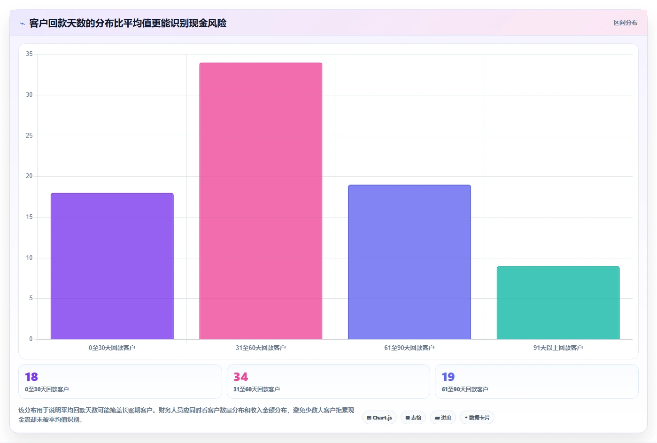Click the x-axis label 91天以上回款客户
Viewport: 657px width, 443px height.
coord(558,348)
